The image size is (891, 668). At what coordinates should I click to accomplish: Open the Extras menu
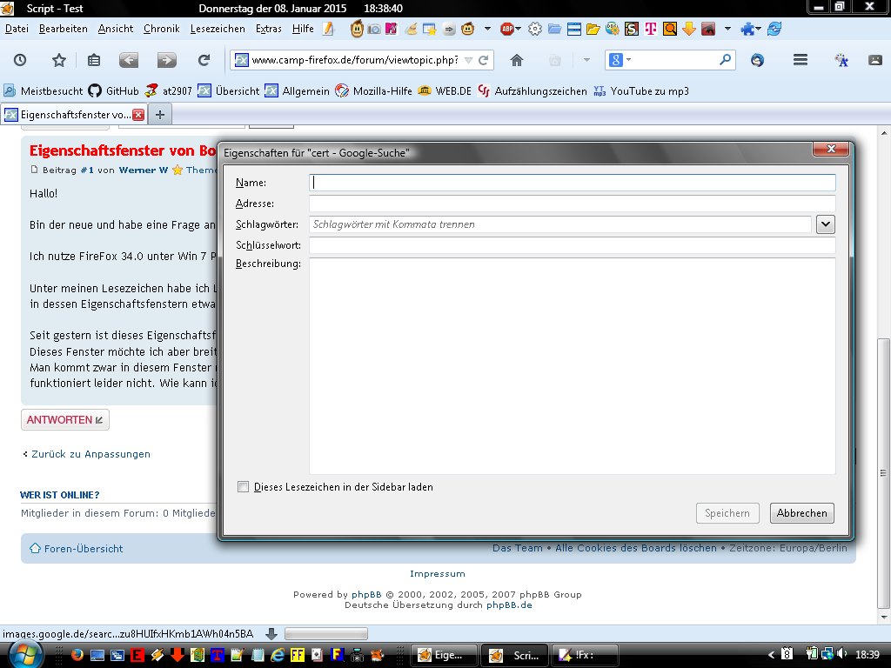(268, 29)
